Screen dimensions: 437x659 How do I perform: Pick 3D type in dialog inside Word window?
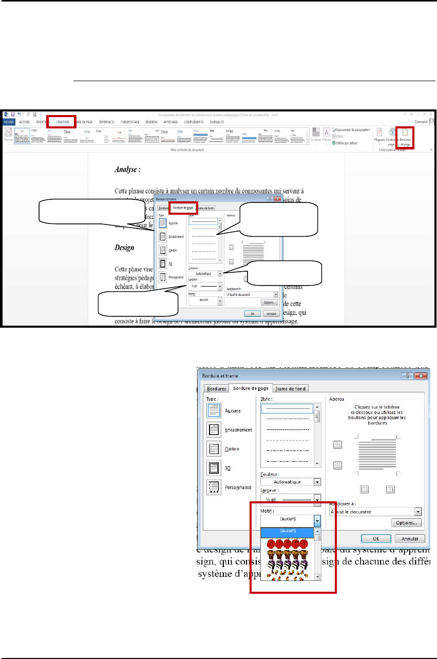(x=162, y=263)
